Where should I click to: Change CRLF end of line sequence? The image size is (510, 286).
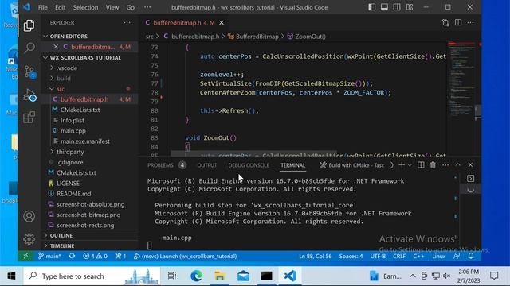tap(399, 256)
